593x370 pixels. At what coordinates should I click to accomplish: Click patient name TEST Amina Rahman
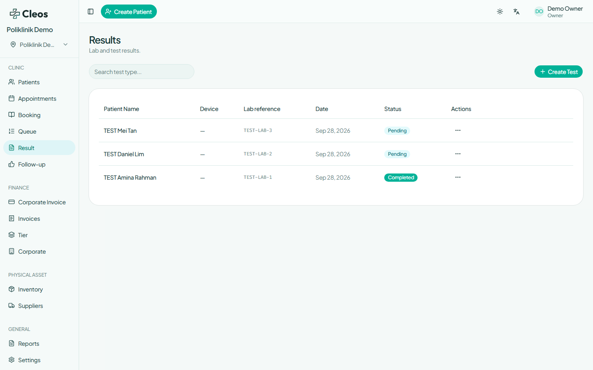[130, 178]
